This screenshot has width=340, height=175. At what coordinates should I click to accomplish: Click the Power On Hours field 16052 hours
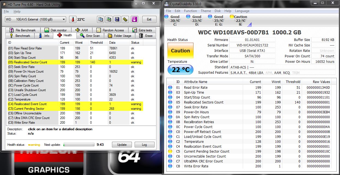[323, 62]
